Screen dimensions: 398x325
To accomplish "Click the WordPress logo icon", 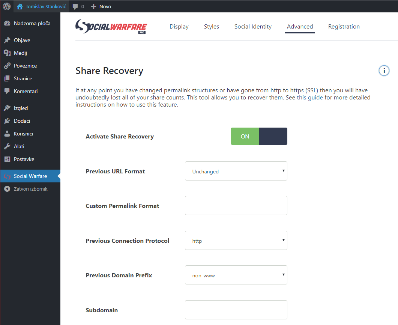I will 7,6.
